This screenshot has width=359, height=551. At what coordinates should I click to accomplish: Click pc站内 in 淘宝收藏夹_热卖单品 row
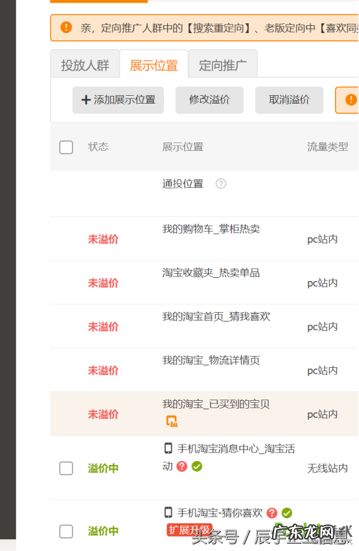(323, 283)
